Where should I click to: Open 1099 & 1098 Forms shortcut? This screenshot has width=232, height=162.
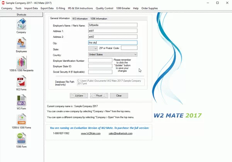[21, 119]
